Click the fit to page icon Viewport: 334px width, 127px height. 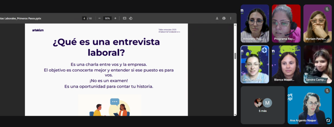(125, 18)
